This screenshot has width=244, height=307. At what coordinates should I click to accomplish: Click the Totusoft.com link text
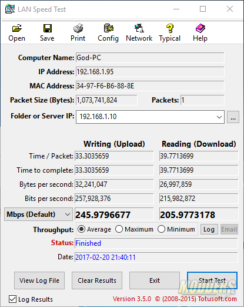tap(217, 299)
